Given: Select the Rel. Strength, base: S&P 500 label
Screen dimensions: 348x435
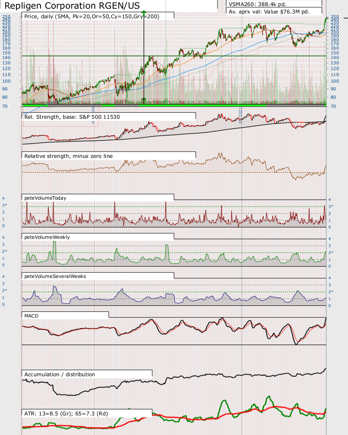Looking at the screenshot, I should point(72,117).
